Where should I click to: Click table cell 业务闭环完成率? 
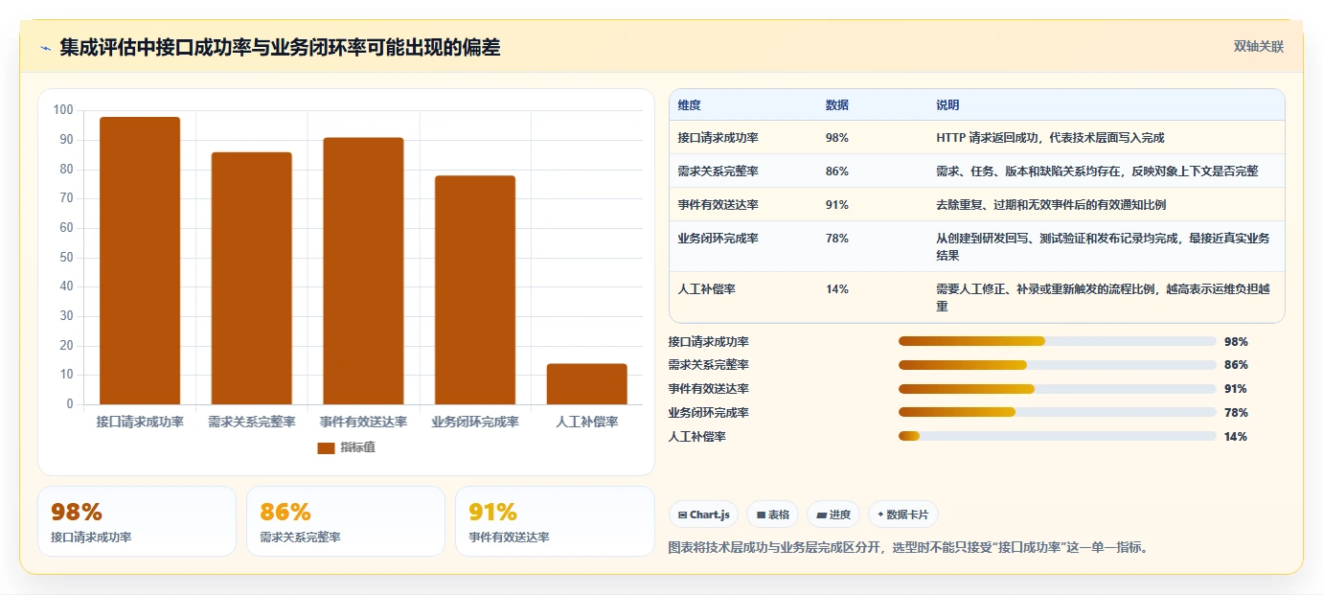718,239
